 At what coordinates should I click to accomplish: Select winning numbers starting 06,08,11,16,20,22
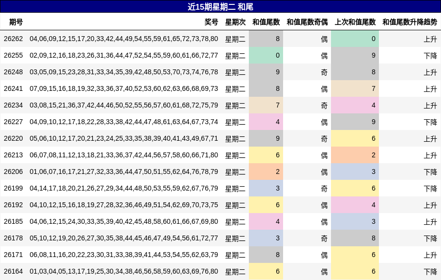click(x=124, y=255)
